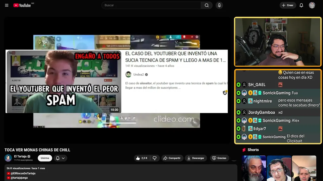Click chat username nightmire
The height and width of the screenshot is (181, 323).
(262, 101)
